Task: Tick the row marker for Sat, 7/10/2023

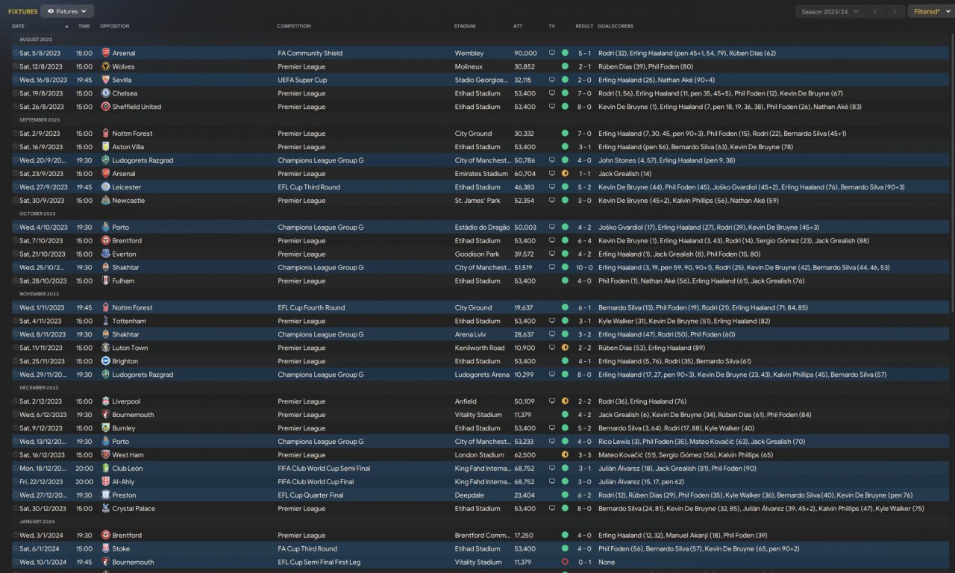Action: coord(15,241)
